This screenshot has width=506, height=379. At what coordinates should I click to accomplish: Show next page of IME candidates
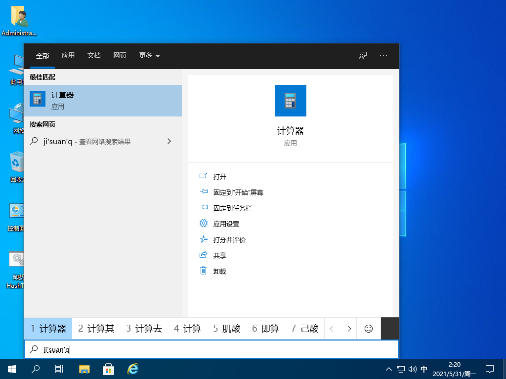(349, 328)
